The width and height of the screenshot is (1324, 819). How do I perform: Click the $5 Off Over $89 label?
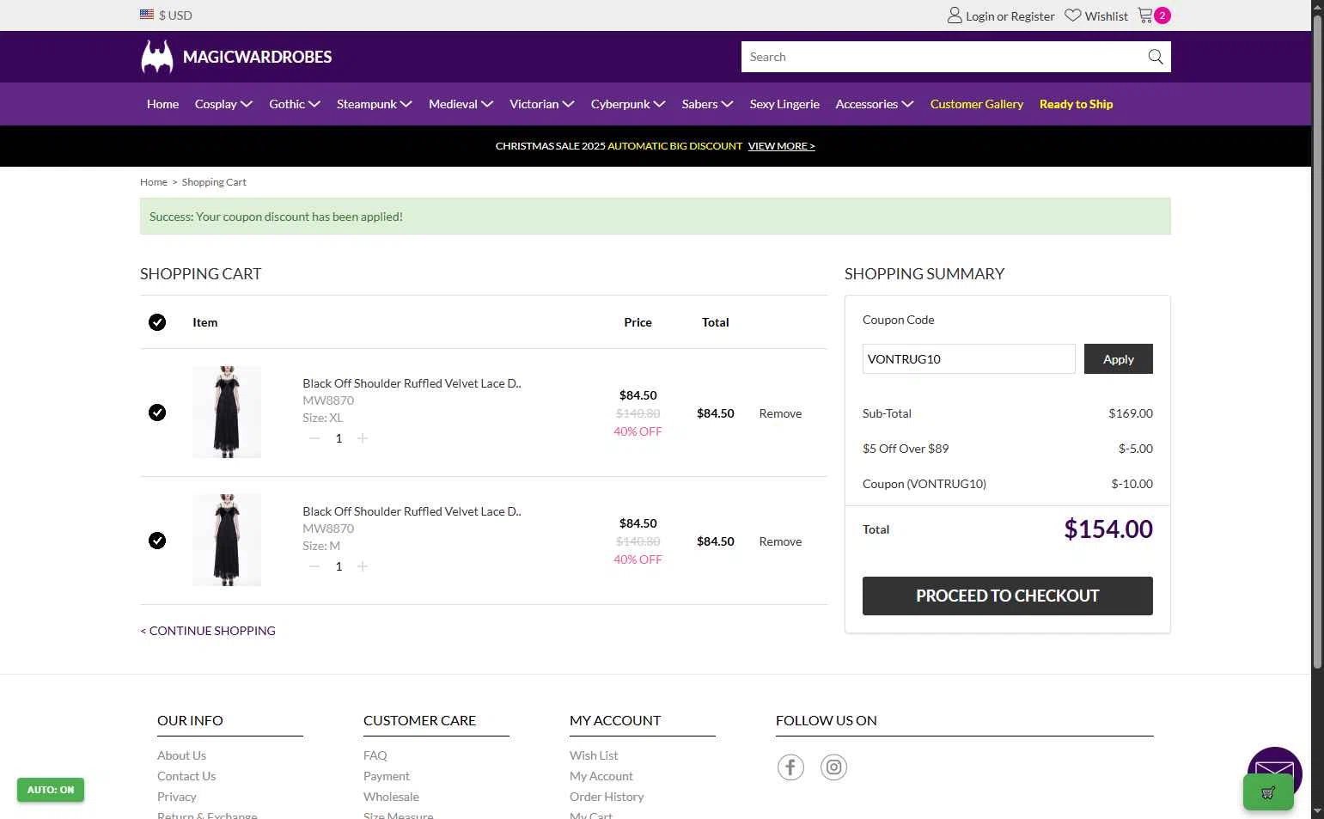tap(906, 449)
